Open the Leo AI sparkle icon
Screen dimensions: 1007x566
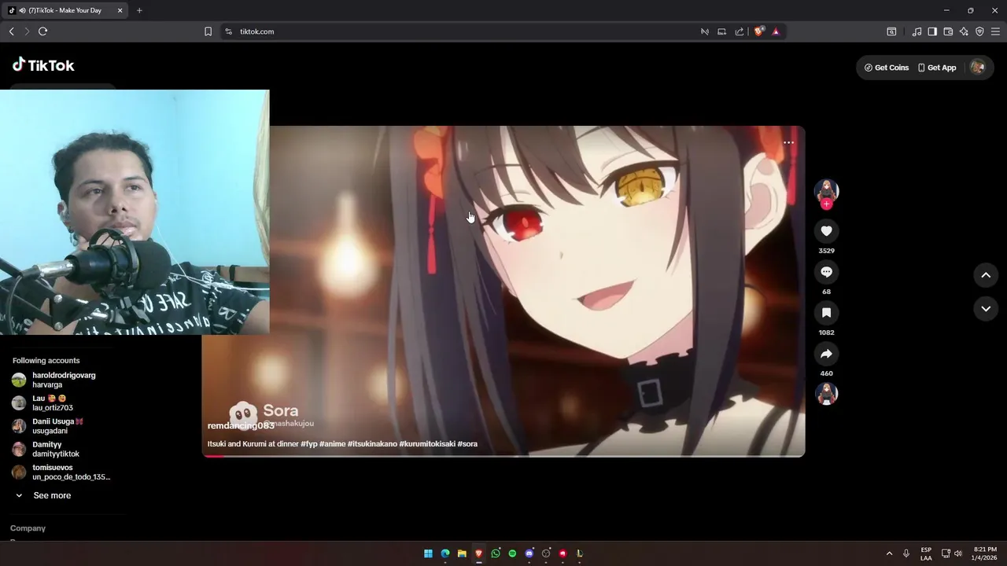pyautogui.click(x=964, y=31)
